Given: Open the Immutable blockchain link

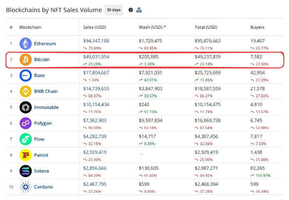Looking at the screenshot, I should click(x=46, y=107).
